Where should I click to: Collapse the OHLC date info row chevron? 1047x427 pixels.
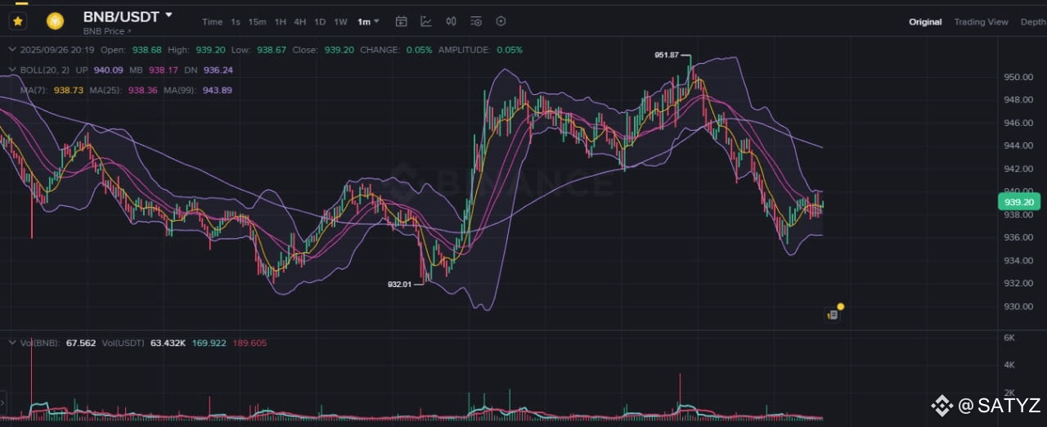12,50
